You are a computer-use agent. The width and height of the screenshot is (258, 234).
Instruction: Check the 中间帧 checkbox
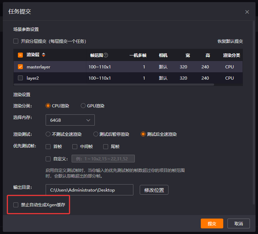coord(75,147)
